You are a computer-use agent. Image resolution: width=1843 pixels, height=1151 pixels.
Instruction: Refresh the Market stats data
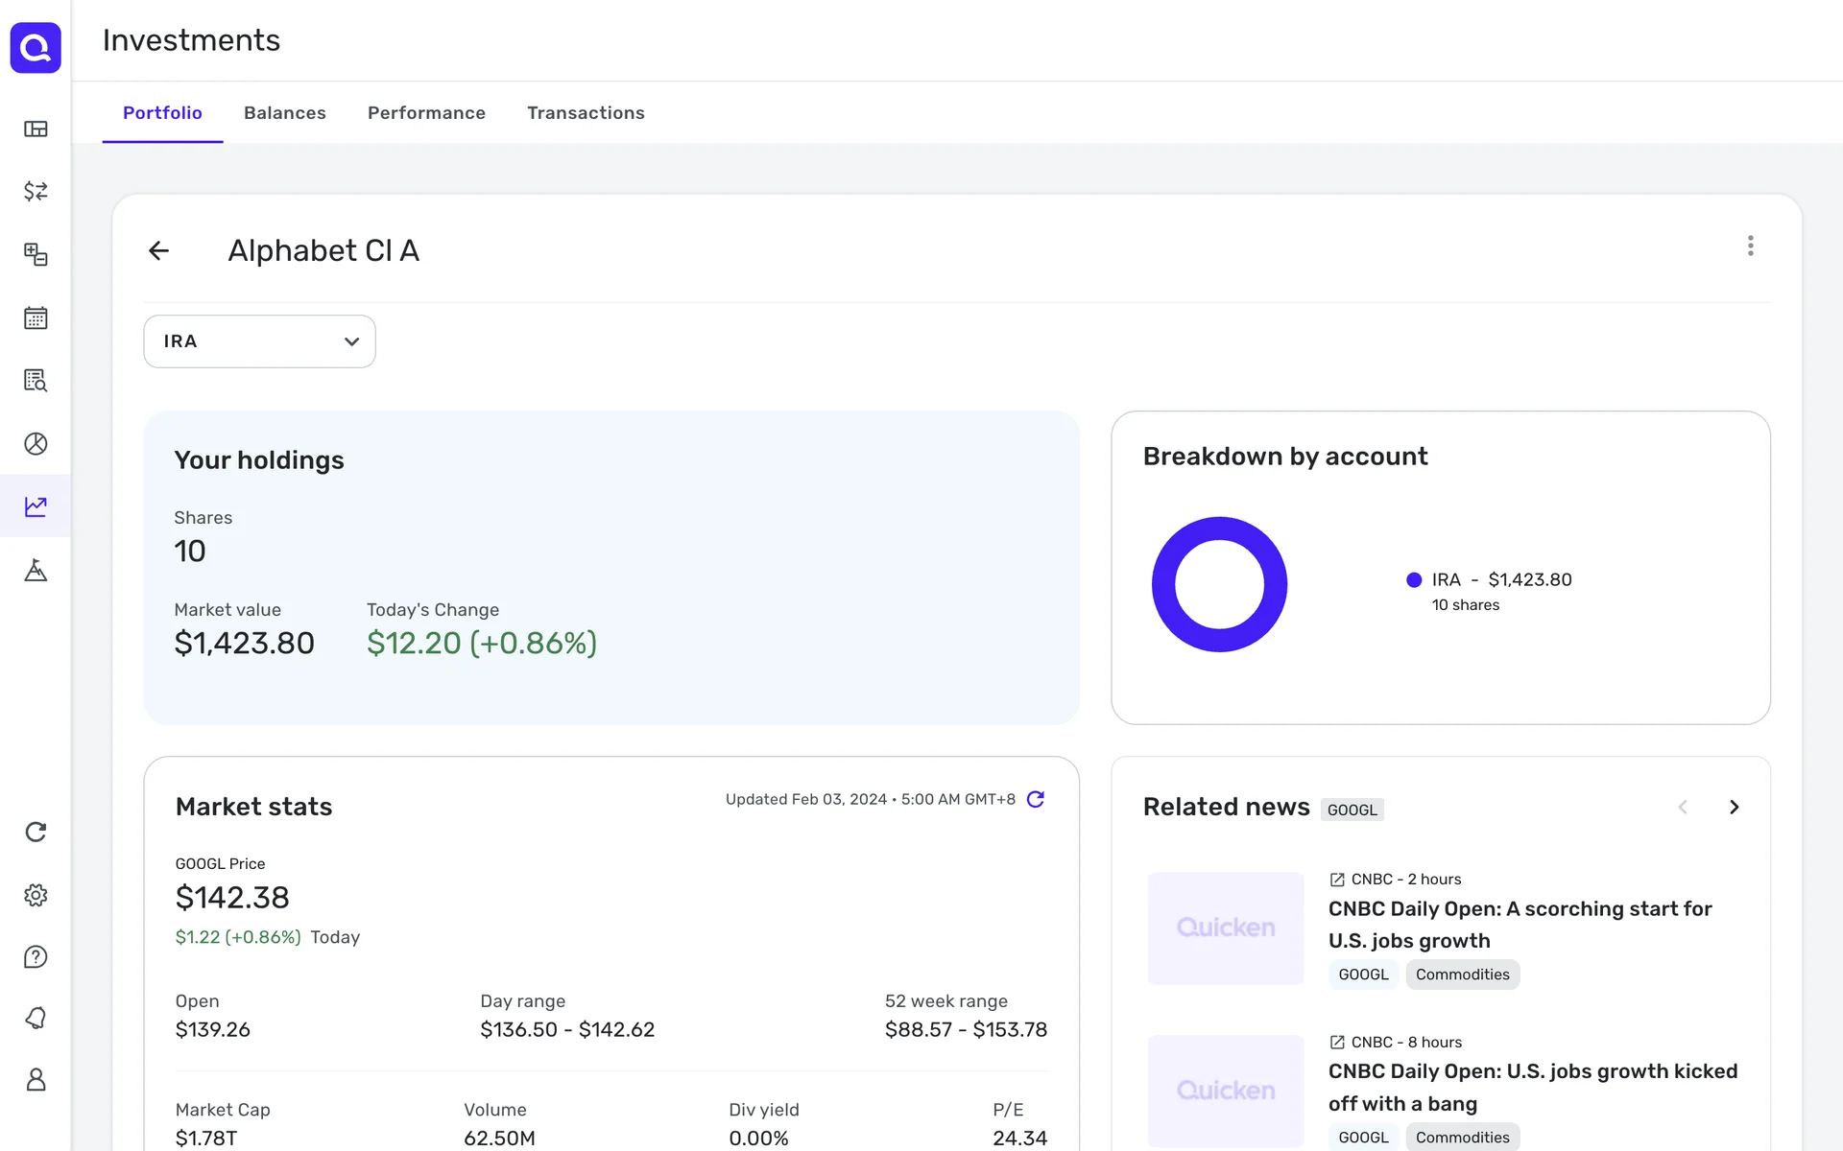click(1035, 799)
